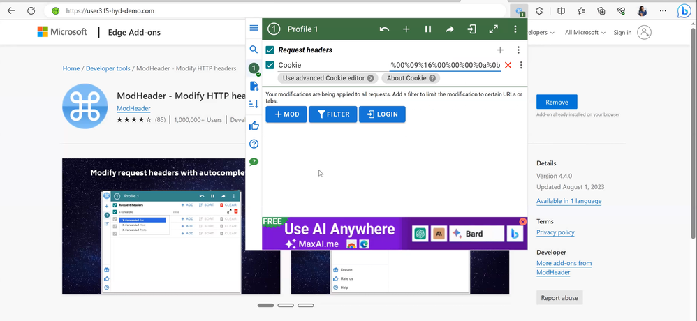The image size is (697, 321).
Task: Share the profile with the arrow icon
Action: (450, 29)
